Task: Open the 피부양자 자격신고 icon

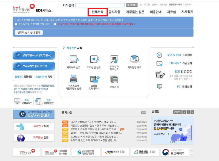Action: point(114,59)
